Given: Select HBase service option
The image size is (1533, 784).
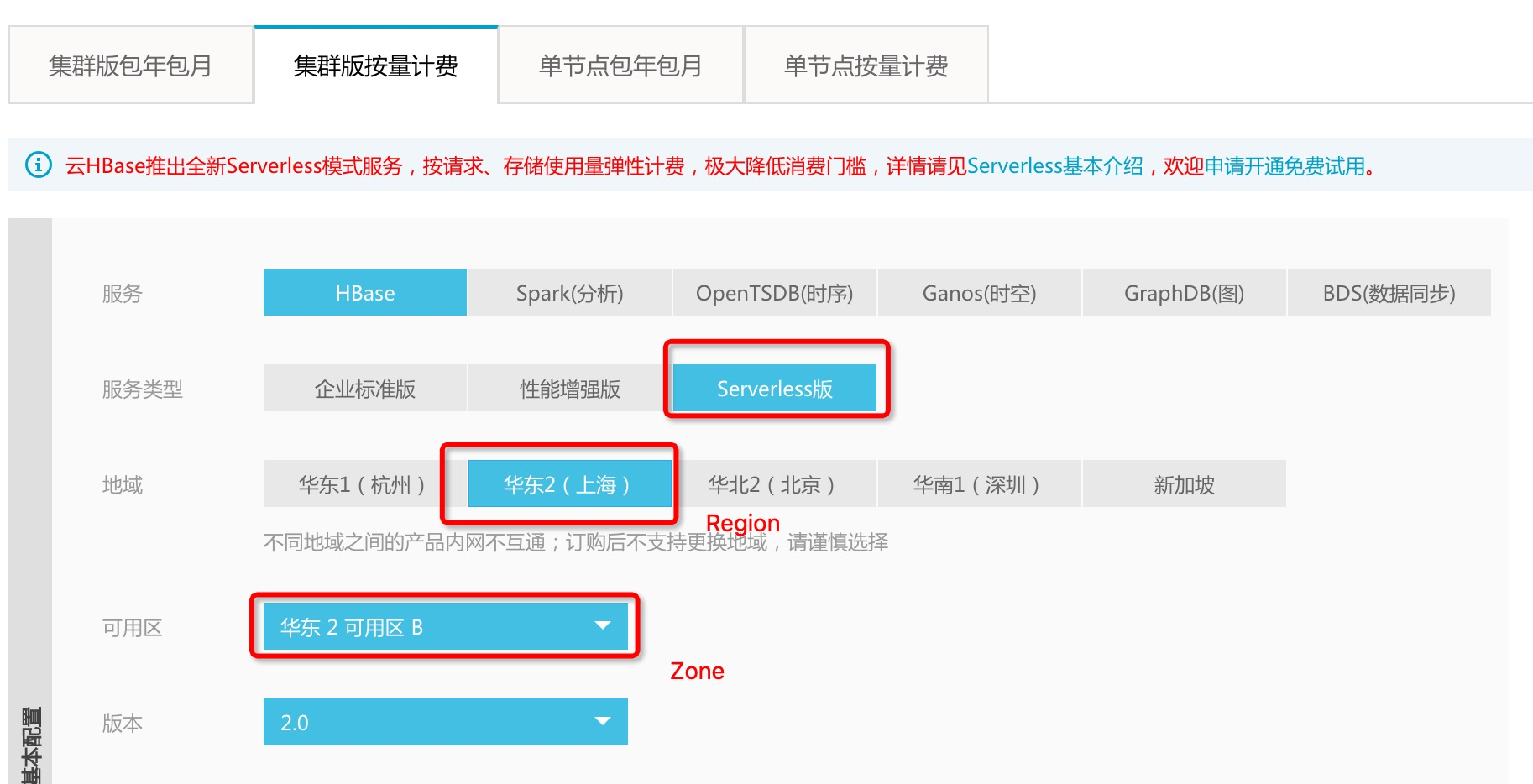Looking at the screenshot, I should click(365, 292).
